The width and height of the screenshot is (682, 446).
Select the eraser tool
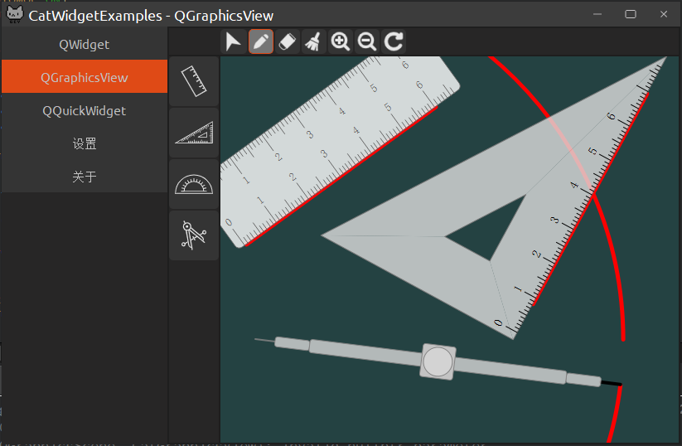[288, 41]
